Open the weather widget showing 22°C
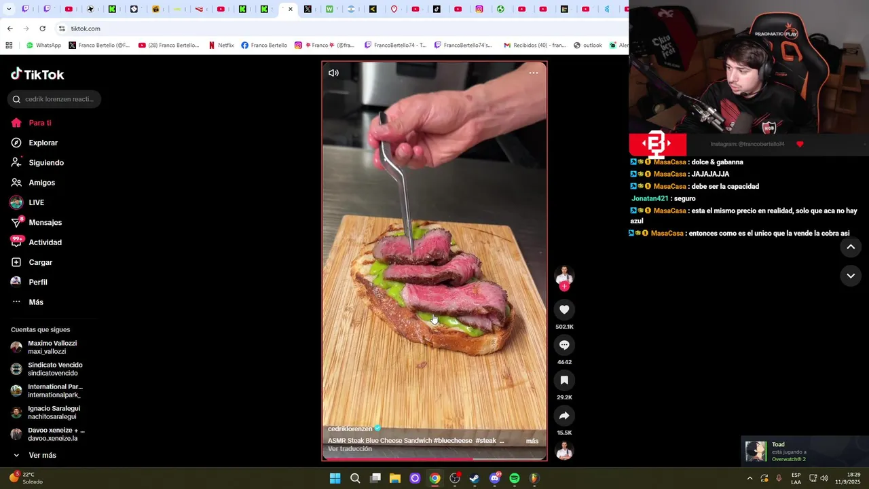This screenshot has height=489, width=869. 26,478
